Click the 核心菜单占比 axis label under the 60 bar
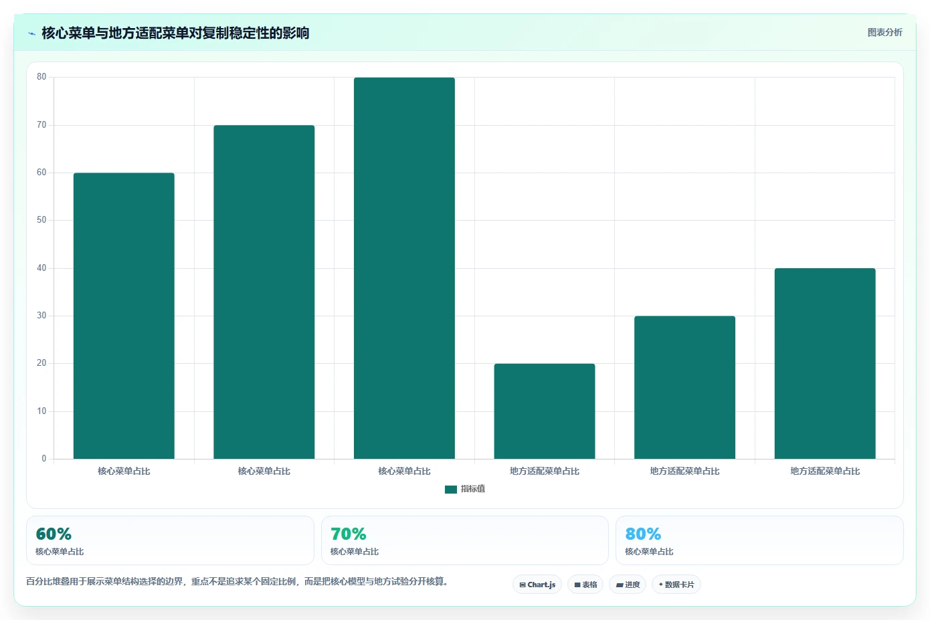The image size is (930, 620). 124,472
